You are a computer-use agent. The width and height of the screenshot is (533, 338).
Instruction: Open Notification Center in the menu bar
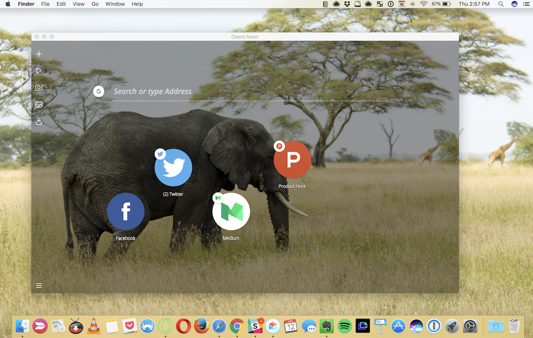526,4
